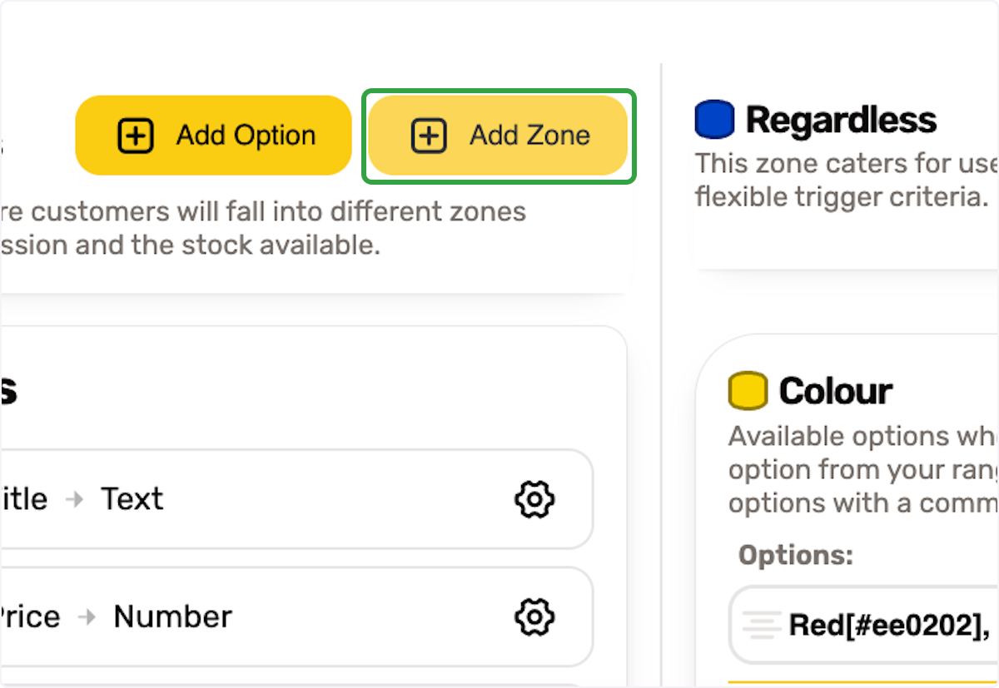Image resolution: width=999 pixels, height=688 pixels.
Task: Click the arrow icon before Text
Action: tap(75, 499)
